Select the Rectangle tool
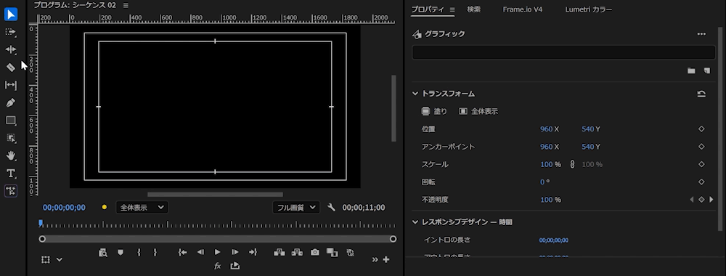The width and height of the screenshot is (726, 276). (11, 121)
